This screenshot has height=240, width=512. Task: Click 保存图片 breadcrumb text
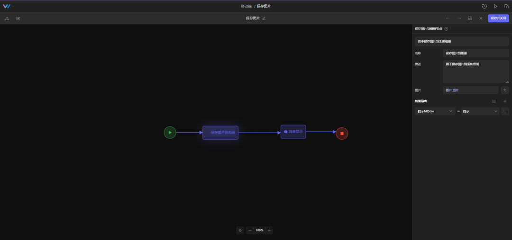click(x=264, y=6)
